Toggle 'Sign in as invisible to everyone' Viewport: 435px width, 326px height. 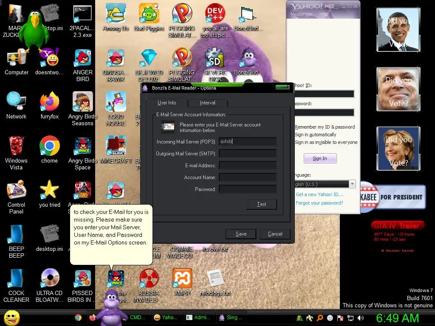point(326,142)
